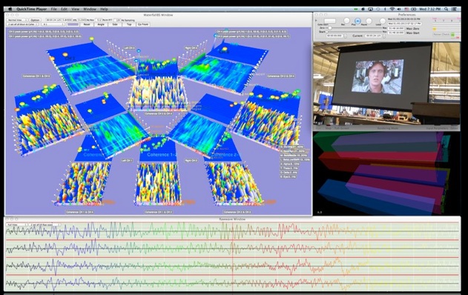The width and height of the screenshot is (468, 295).
Task: Click the round Play button in Preferences
Action: 357,21
